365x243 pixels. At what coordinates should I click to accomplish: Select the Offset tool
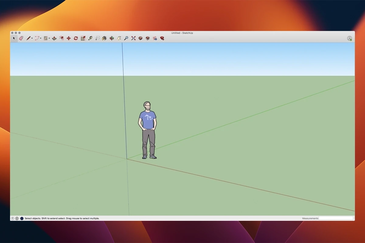(61, 38)
